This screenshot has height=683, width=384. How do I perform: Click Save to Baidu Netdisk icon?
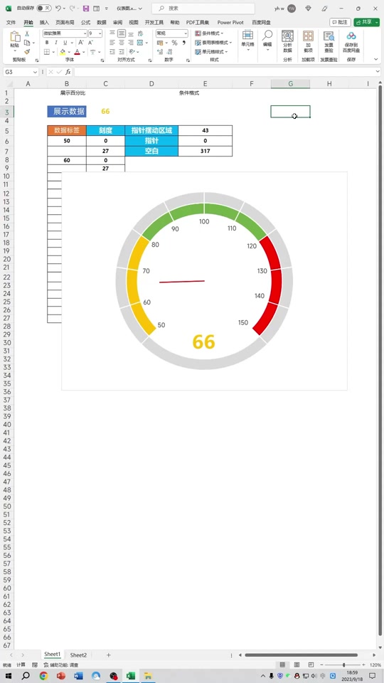351,42
